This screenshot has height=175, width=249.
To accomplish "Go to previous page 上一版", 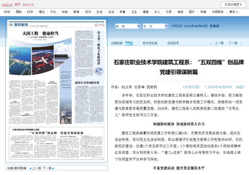I will coord(36,168).
